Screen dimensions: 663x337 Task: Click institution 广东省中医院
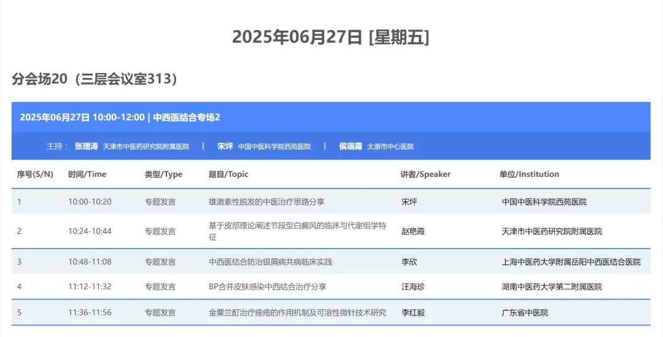[x=525, y=313]
